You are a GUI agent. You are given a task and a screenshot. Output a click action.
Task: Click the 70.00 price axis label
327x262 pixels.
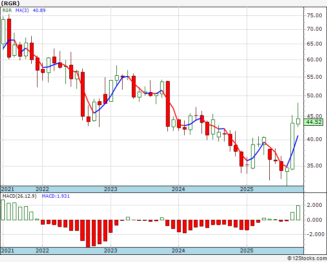coord(314,29)
